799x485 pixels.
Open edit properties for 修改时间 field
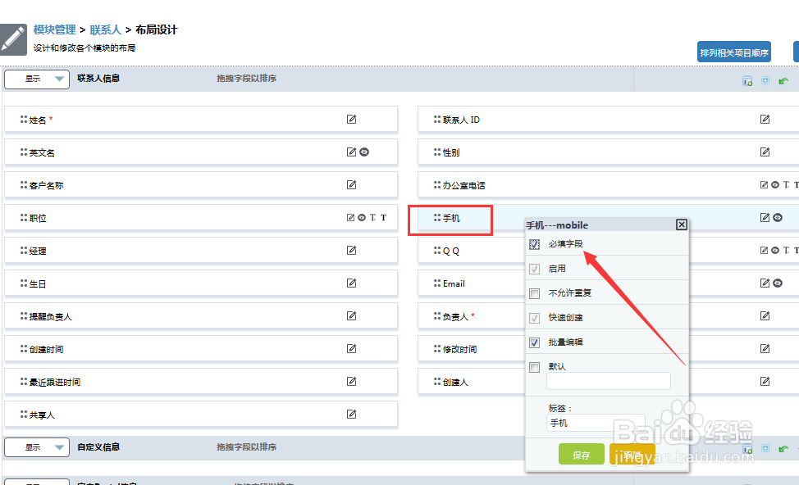coord(765,349)
